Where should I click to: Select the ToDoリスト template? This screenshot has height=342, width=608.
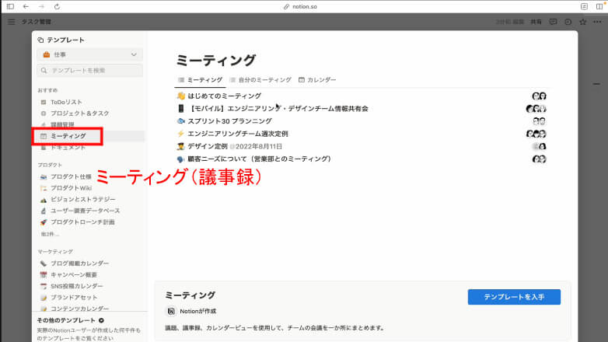66,102
